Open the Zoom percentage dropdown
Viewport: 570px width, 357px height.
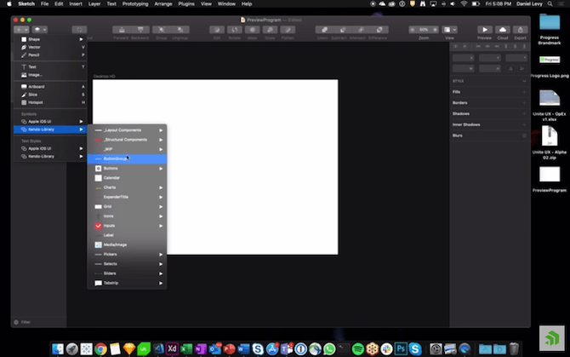coord(424,29)
